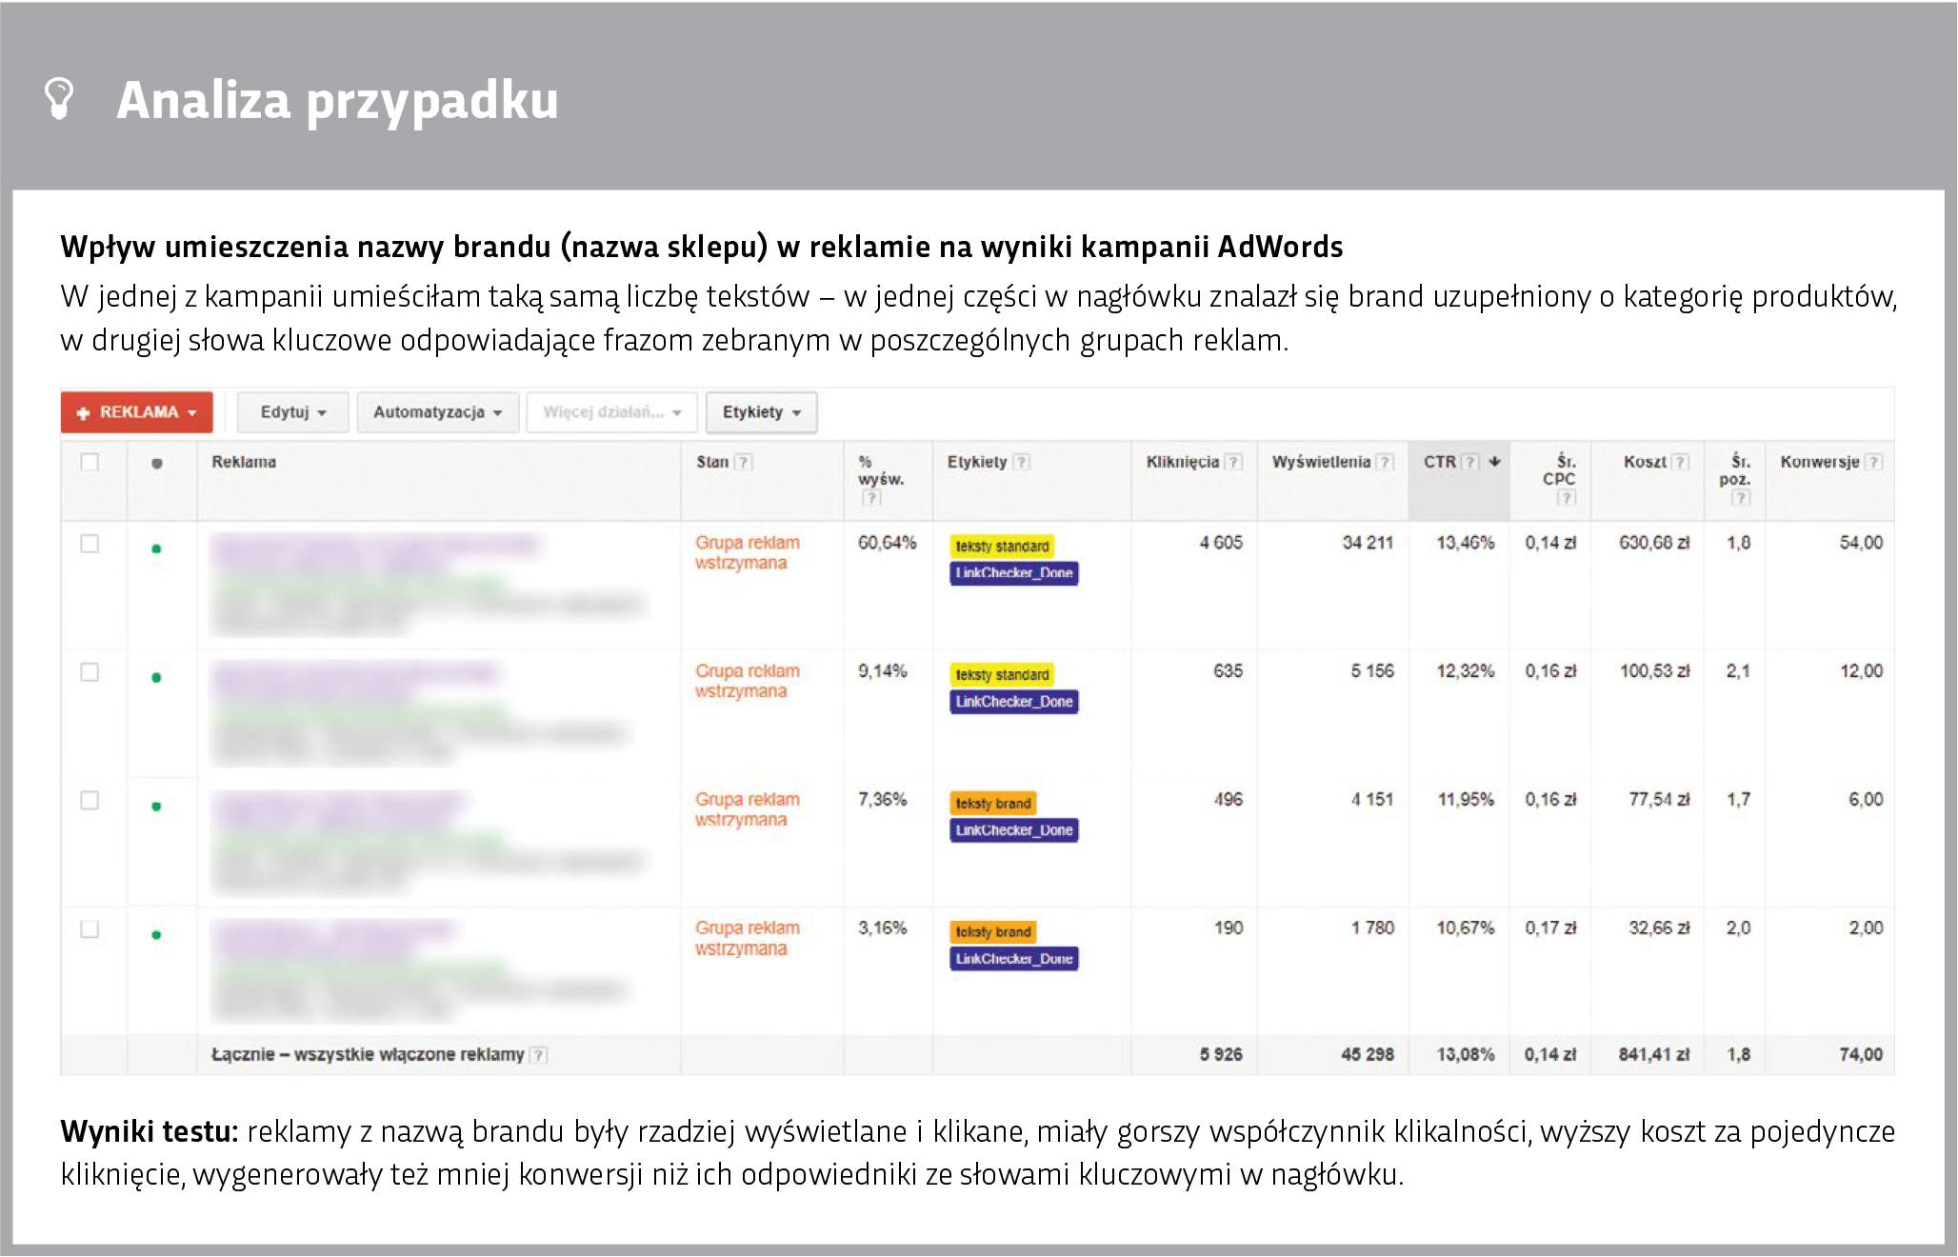Tick checkbox for the 3,16% ad row
This screenshot has width=1958, height=1257.
(x=90, y=929)
